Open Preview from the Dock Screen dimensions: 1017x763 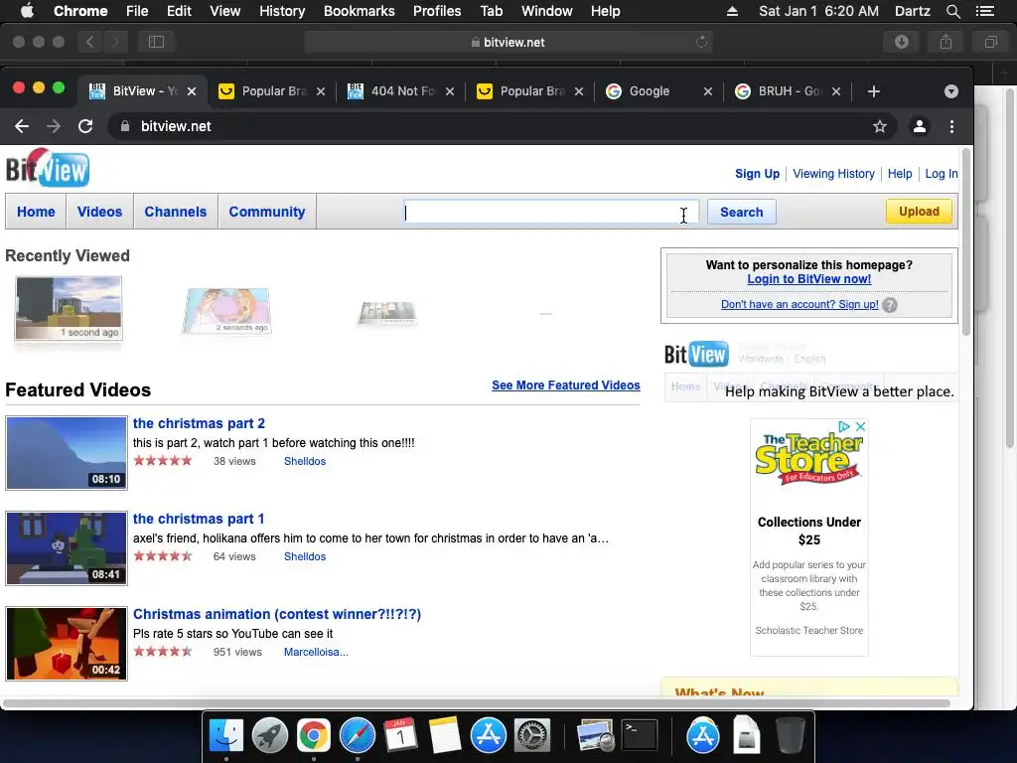(596, 736)
